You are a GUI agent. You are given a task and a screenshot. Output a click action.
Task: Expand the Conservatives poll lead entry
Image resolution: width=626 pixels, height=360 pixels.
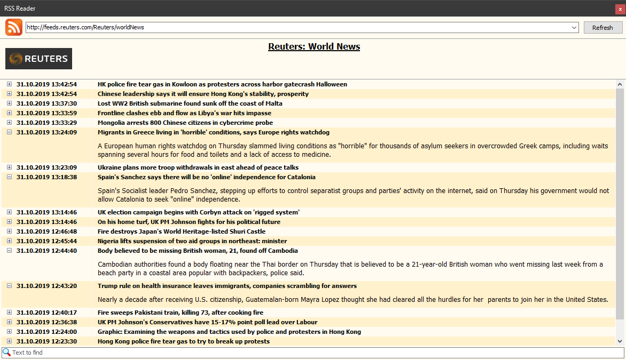coord(9,322)
